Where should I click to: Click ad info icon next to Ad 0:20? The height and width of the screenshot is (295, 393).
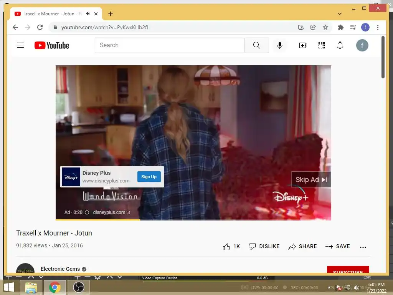click(x=87, y=212)
